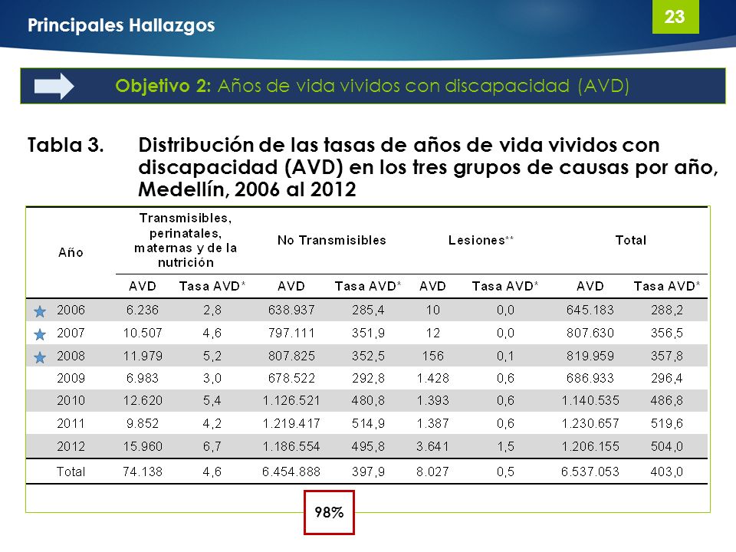Click the total value '8.027'
The image size is (736, 552).
pyautogui.click(x=432, y=472)
